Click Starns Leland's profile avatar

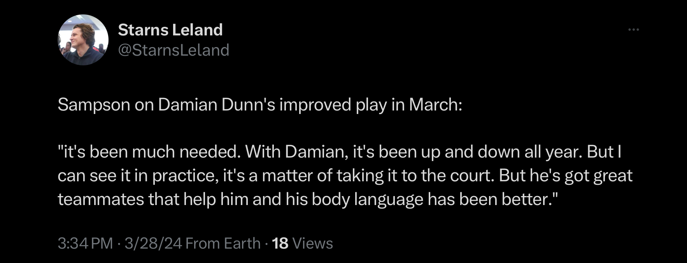point(83,40)
